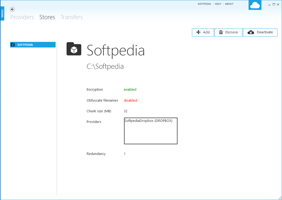The image size is (282, 200).
Task: Click the C:\Softpedia path text
Action: (x=105, y=66)
